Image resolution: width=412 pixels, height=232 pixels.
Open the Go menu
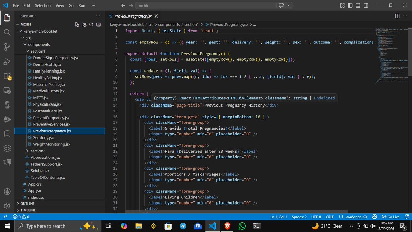tap(71, 5)
